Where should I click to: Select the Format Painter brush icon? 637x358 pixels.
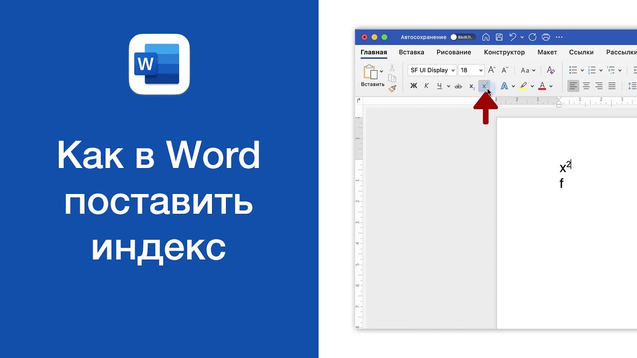[392, 89]
